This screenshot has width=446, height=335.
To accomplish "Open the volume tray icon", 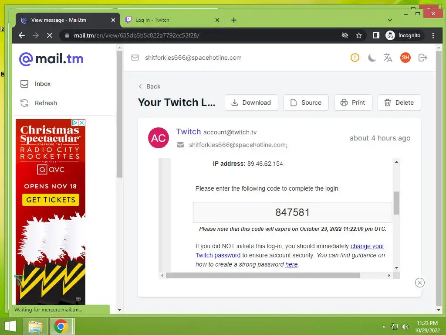I will [405, 326].
